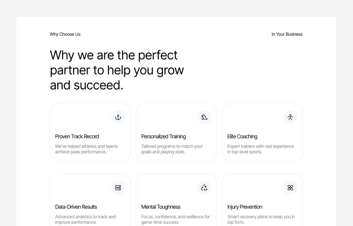The width and height of the screenshot is (353, 226).
Task: Click the anchor icon on Proven Track Record
Action: point(118,117)
